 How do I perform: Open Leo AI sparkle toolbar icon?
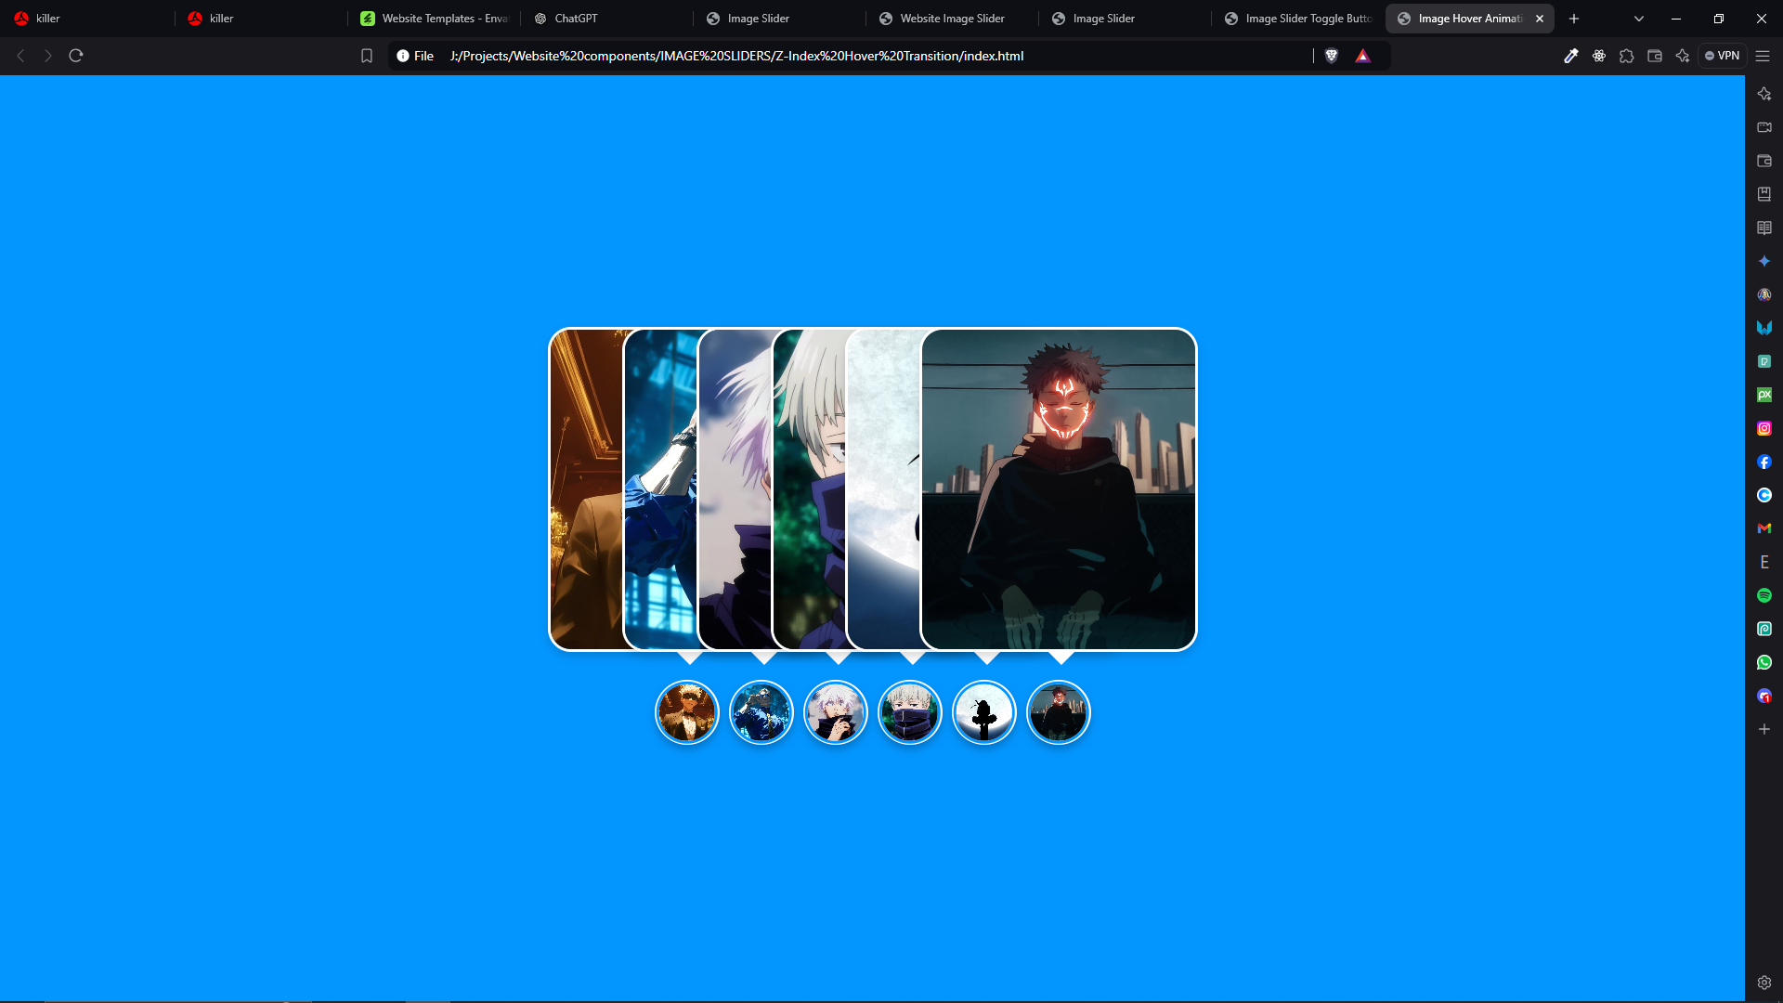(1683, 56)
